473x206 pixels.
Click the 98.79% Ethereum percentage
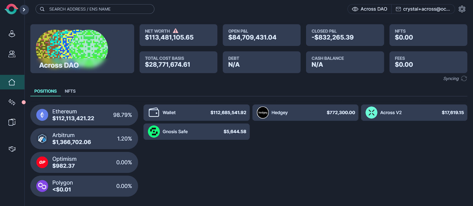pyautogui.click(x=122, y=115)
